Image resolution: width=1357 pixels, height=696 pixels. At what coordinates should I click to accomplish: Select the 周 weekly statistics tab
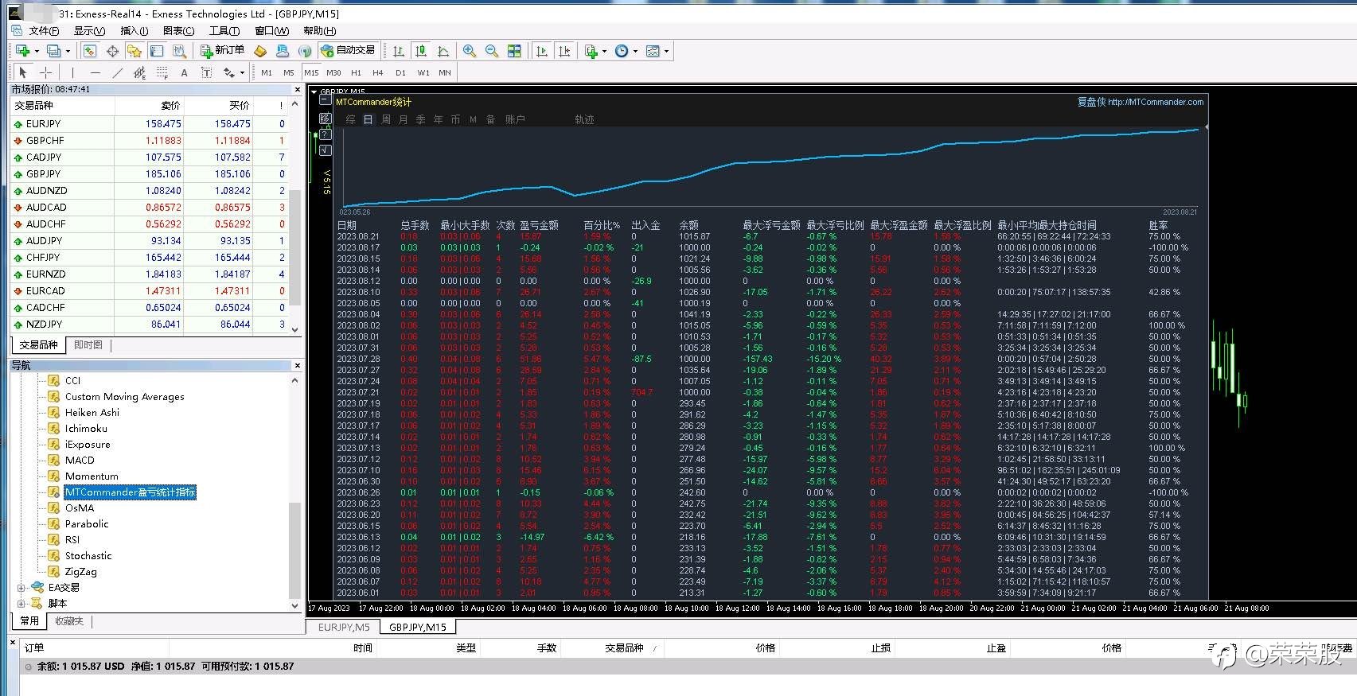(386, 120)
